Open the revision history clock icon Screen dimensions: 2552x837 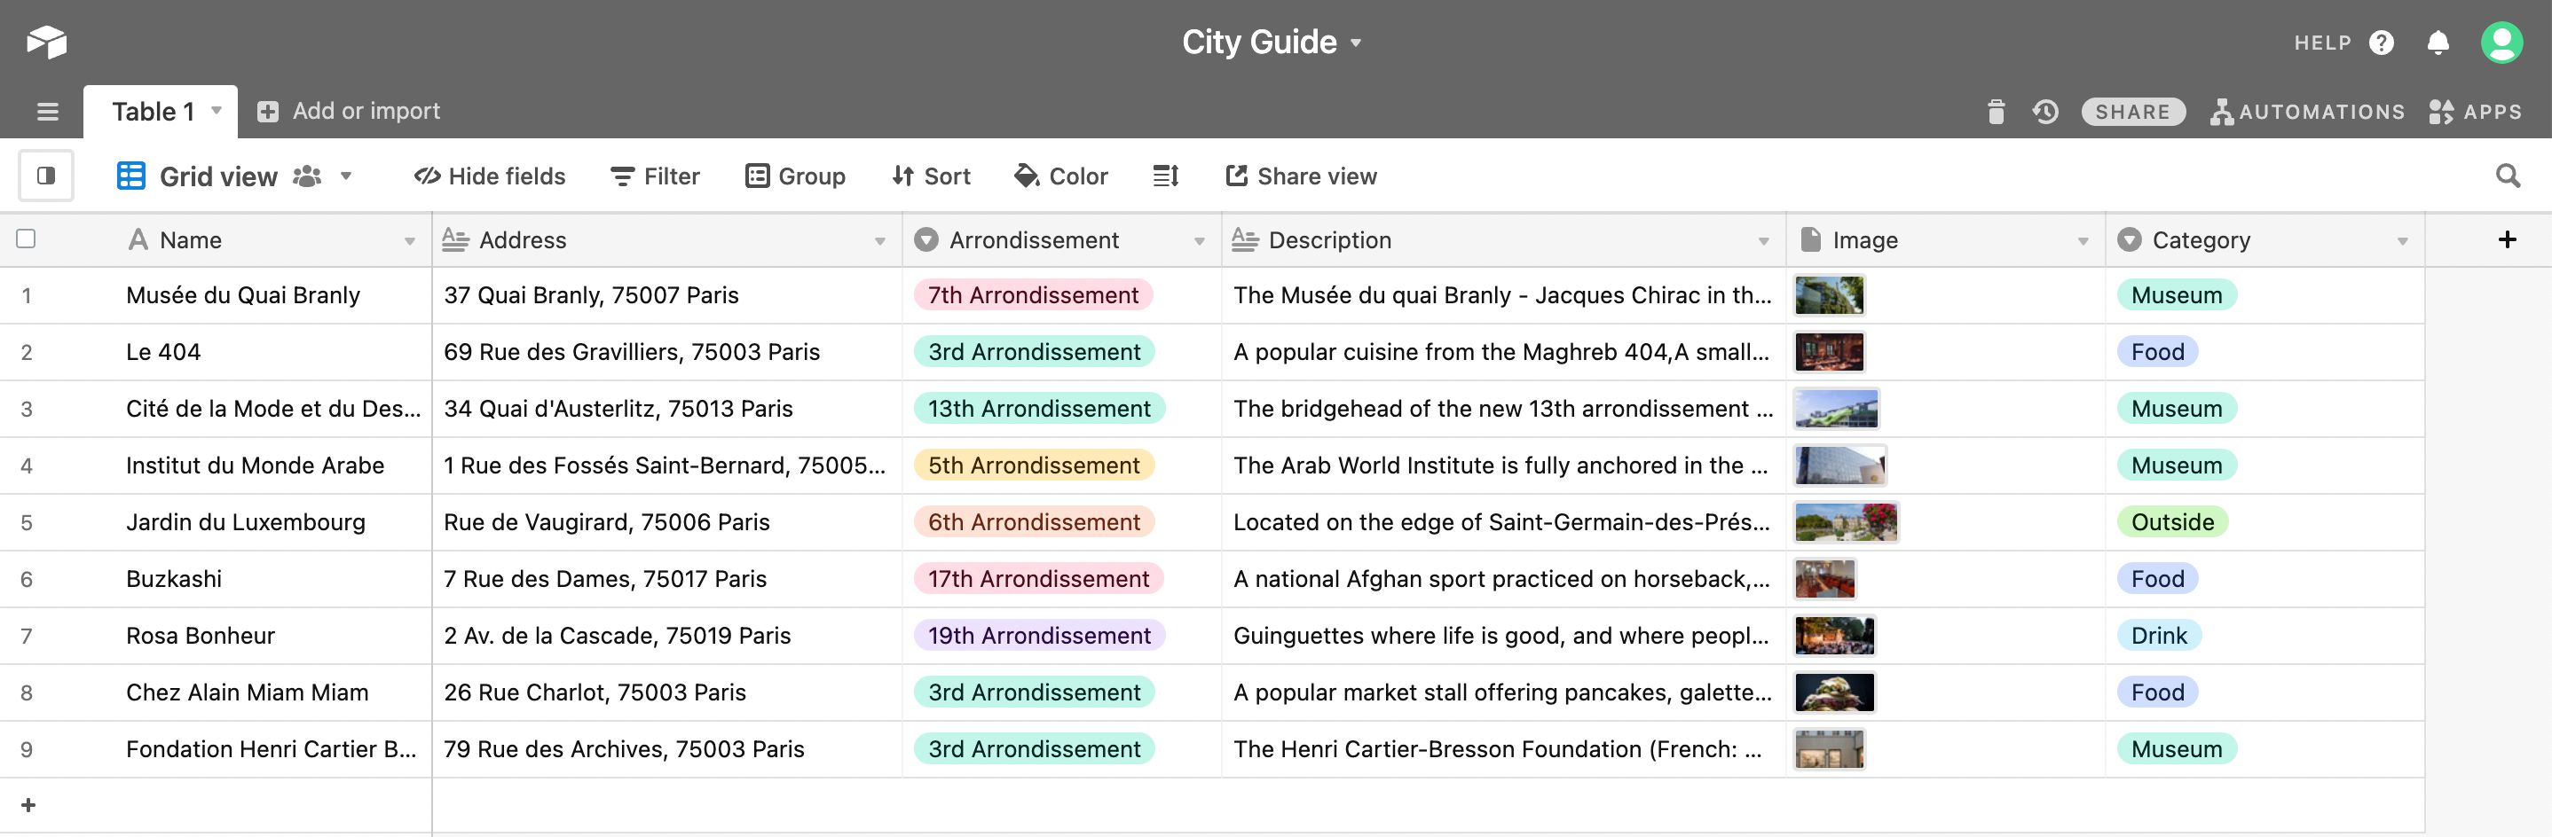(2045, 111)
